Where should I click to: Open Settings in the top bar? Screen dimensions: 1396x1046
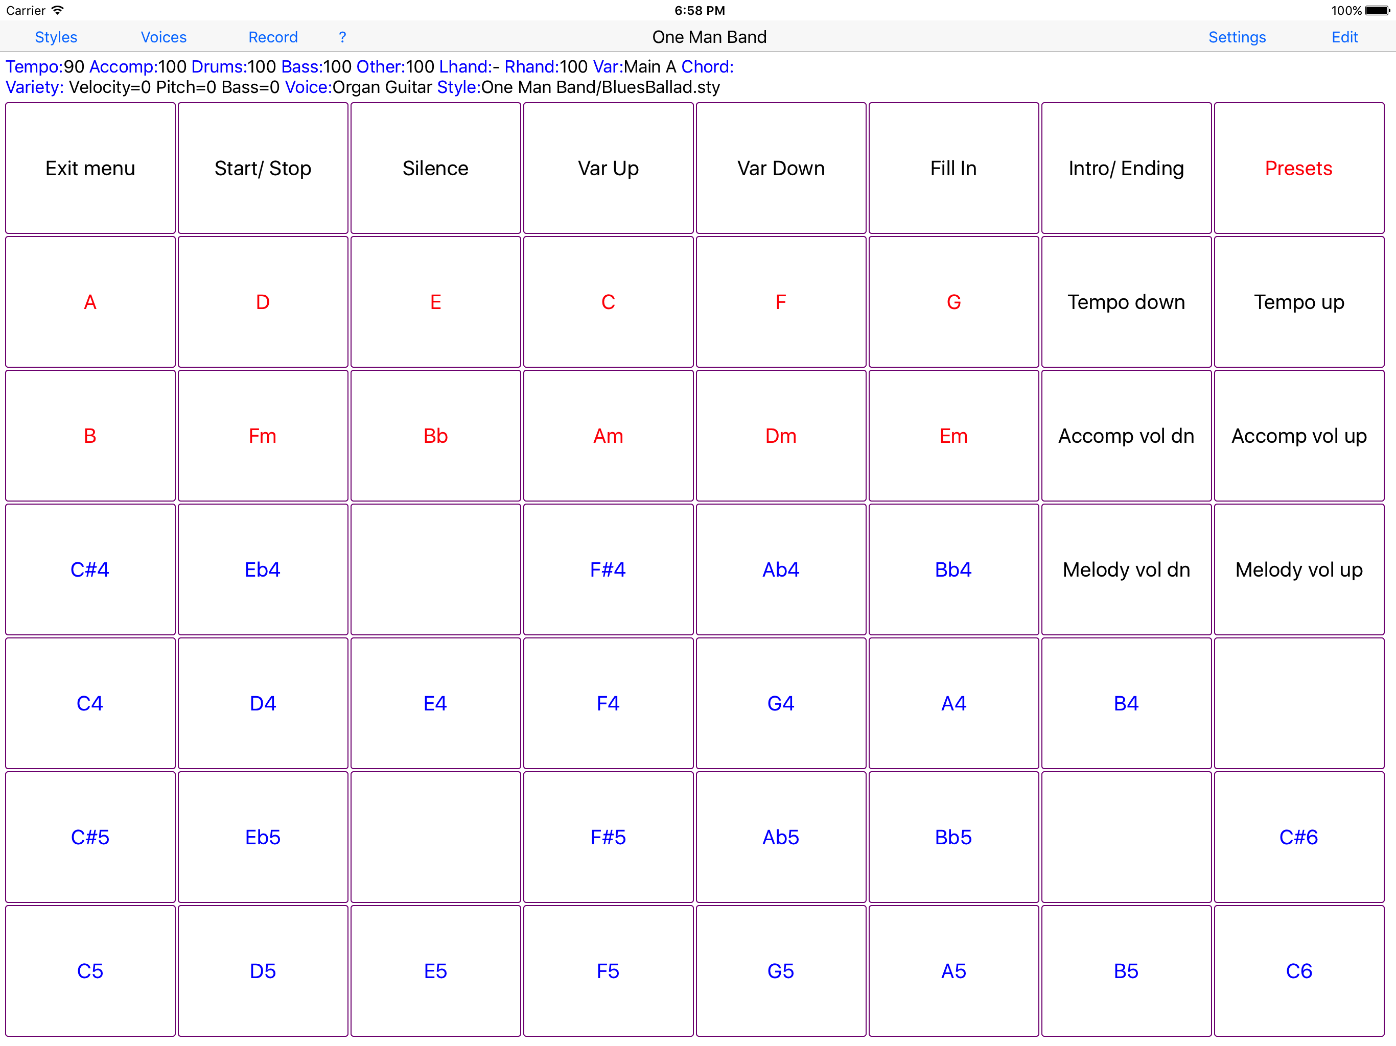1237,37
